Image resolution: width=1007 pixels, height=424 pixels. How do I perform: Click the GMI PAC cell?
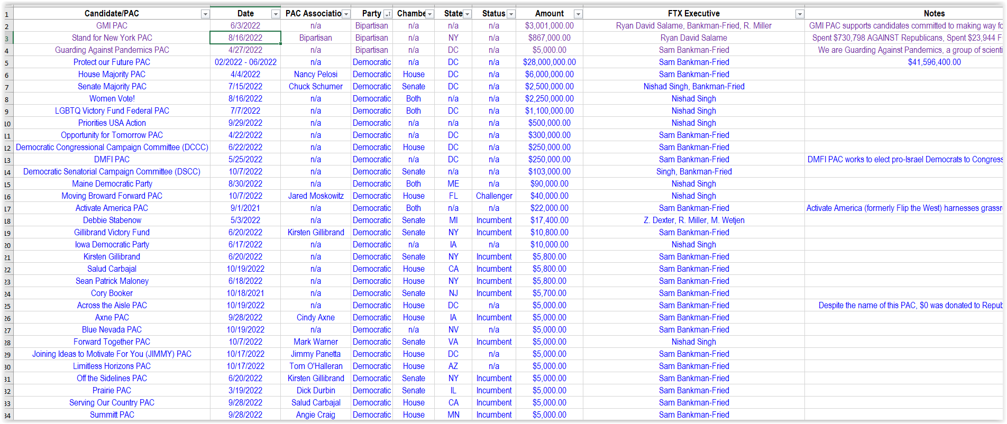[112, 26]
